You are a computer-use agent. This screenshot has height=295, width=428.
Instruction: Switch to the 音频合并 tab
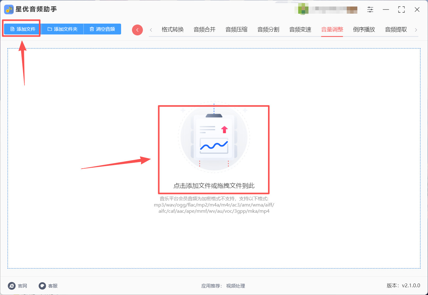pos(205,30)
